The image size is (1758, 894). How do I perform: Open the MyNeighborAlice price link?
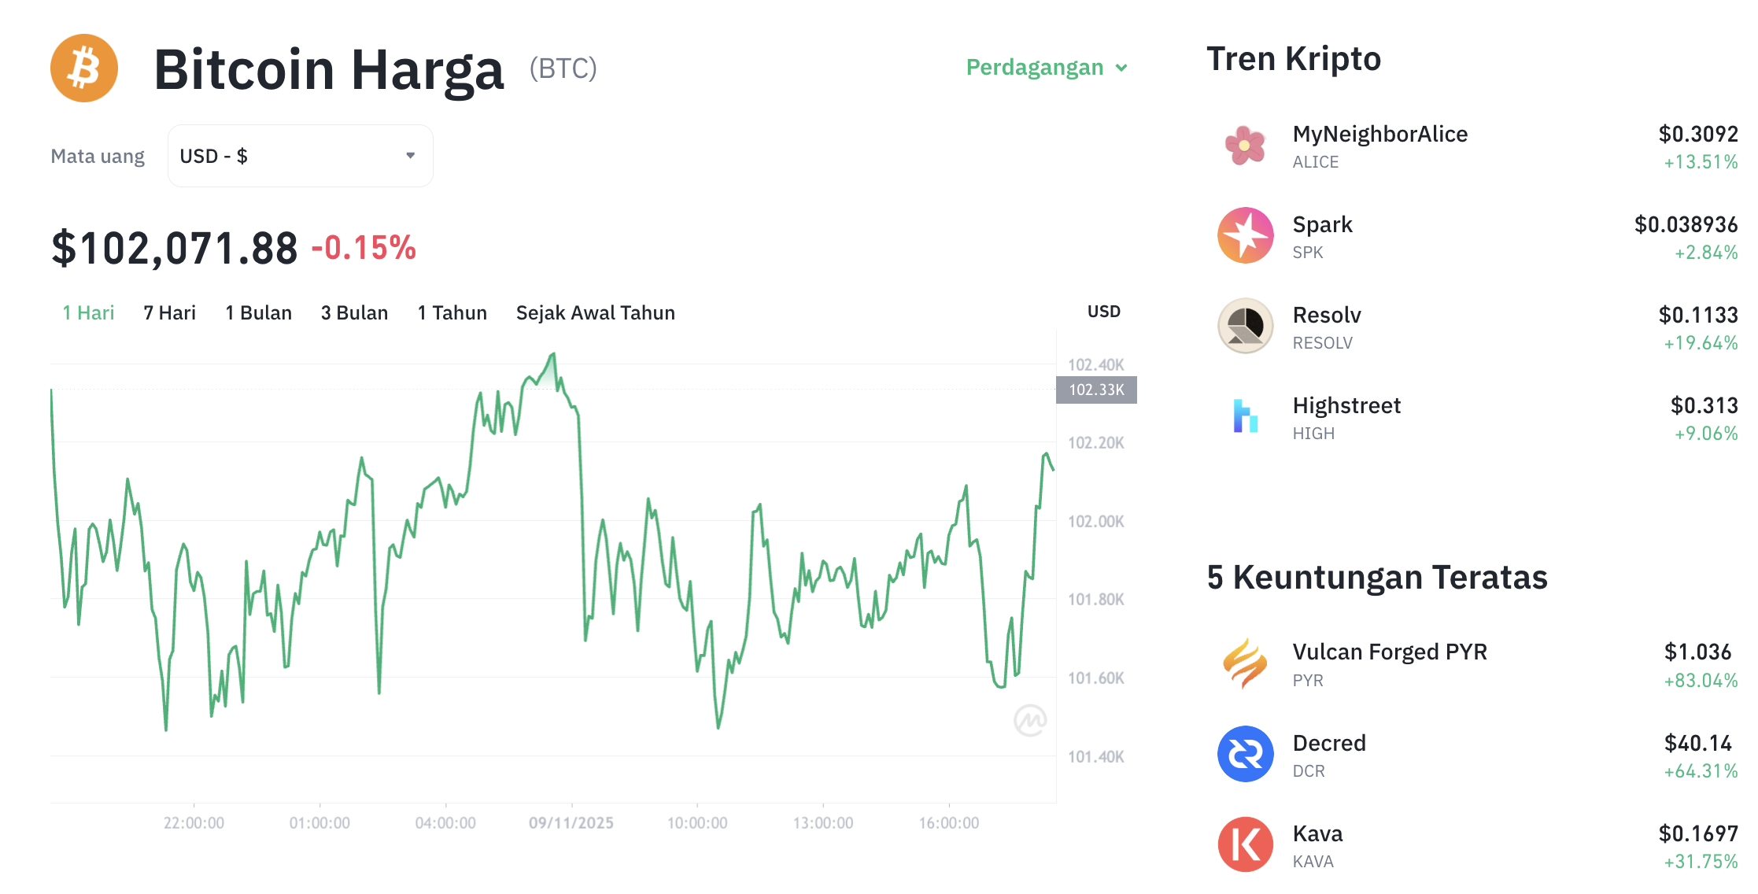[x=1697, y=134]
